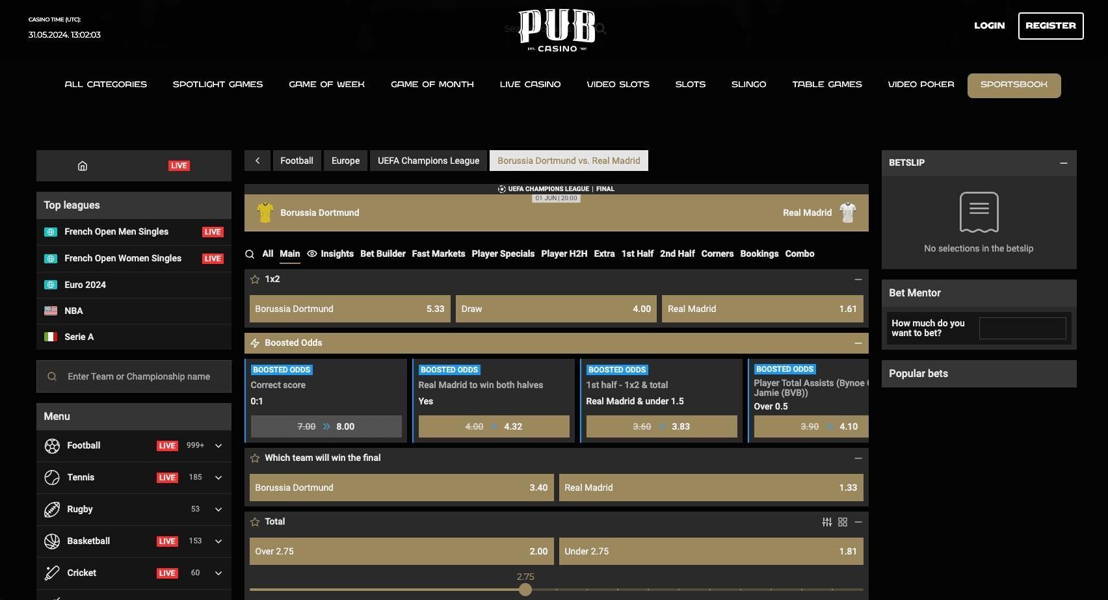Collapse the 1x2 market section
The height and width of the screenshot is (600, 1108).
(858, 280)
